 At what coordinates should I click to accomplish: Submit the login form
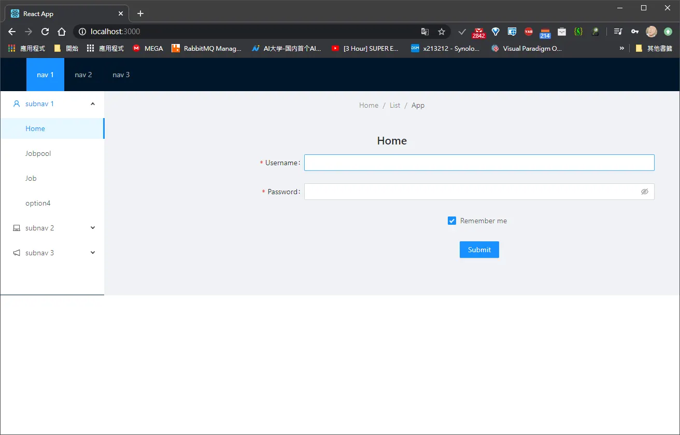pos(479,250)
